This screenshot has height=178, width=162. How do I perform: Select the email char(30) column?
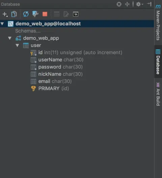(x=77, y=81)
